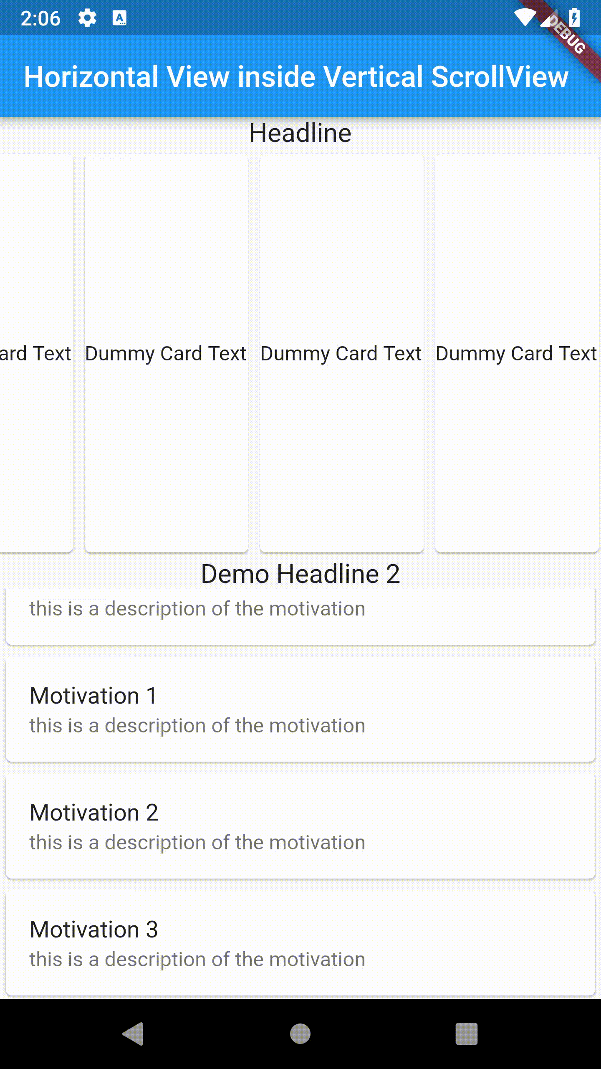Tap the battery charging icon
The height and width of the screenshot is (1069, 601).
click(x=576, y=18)
